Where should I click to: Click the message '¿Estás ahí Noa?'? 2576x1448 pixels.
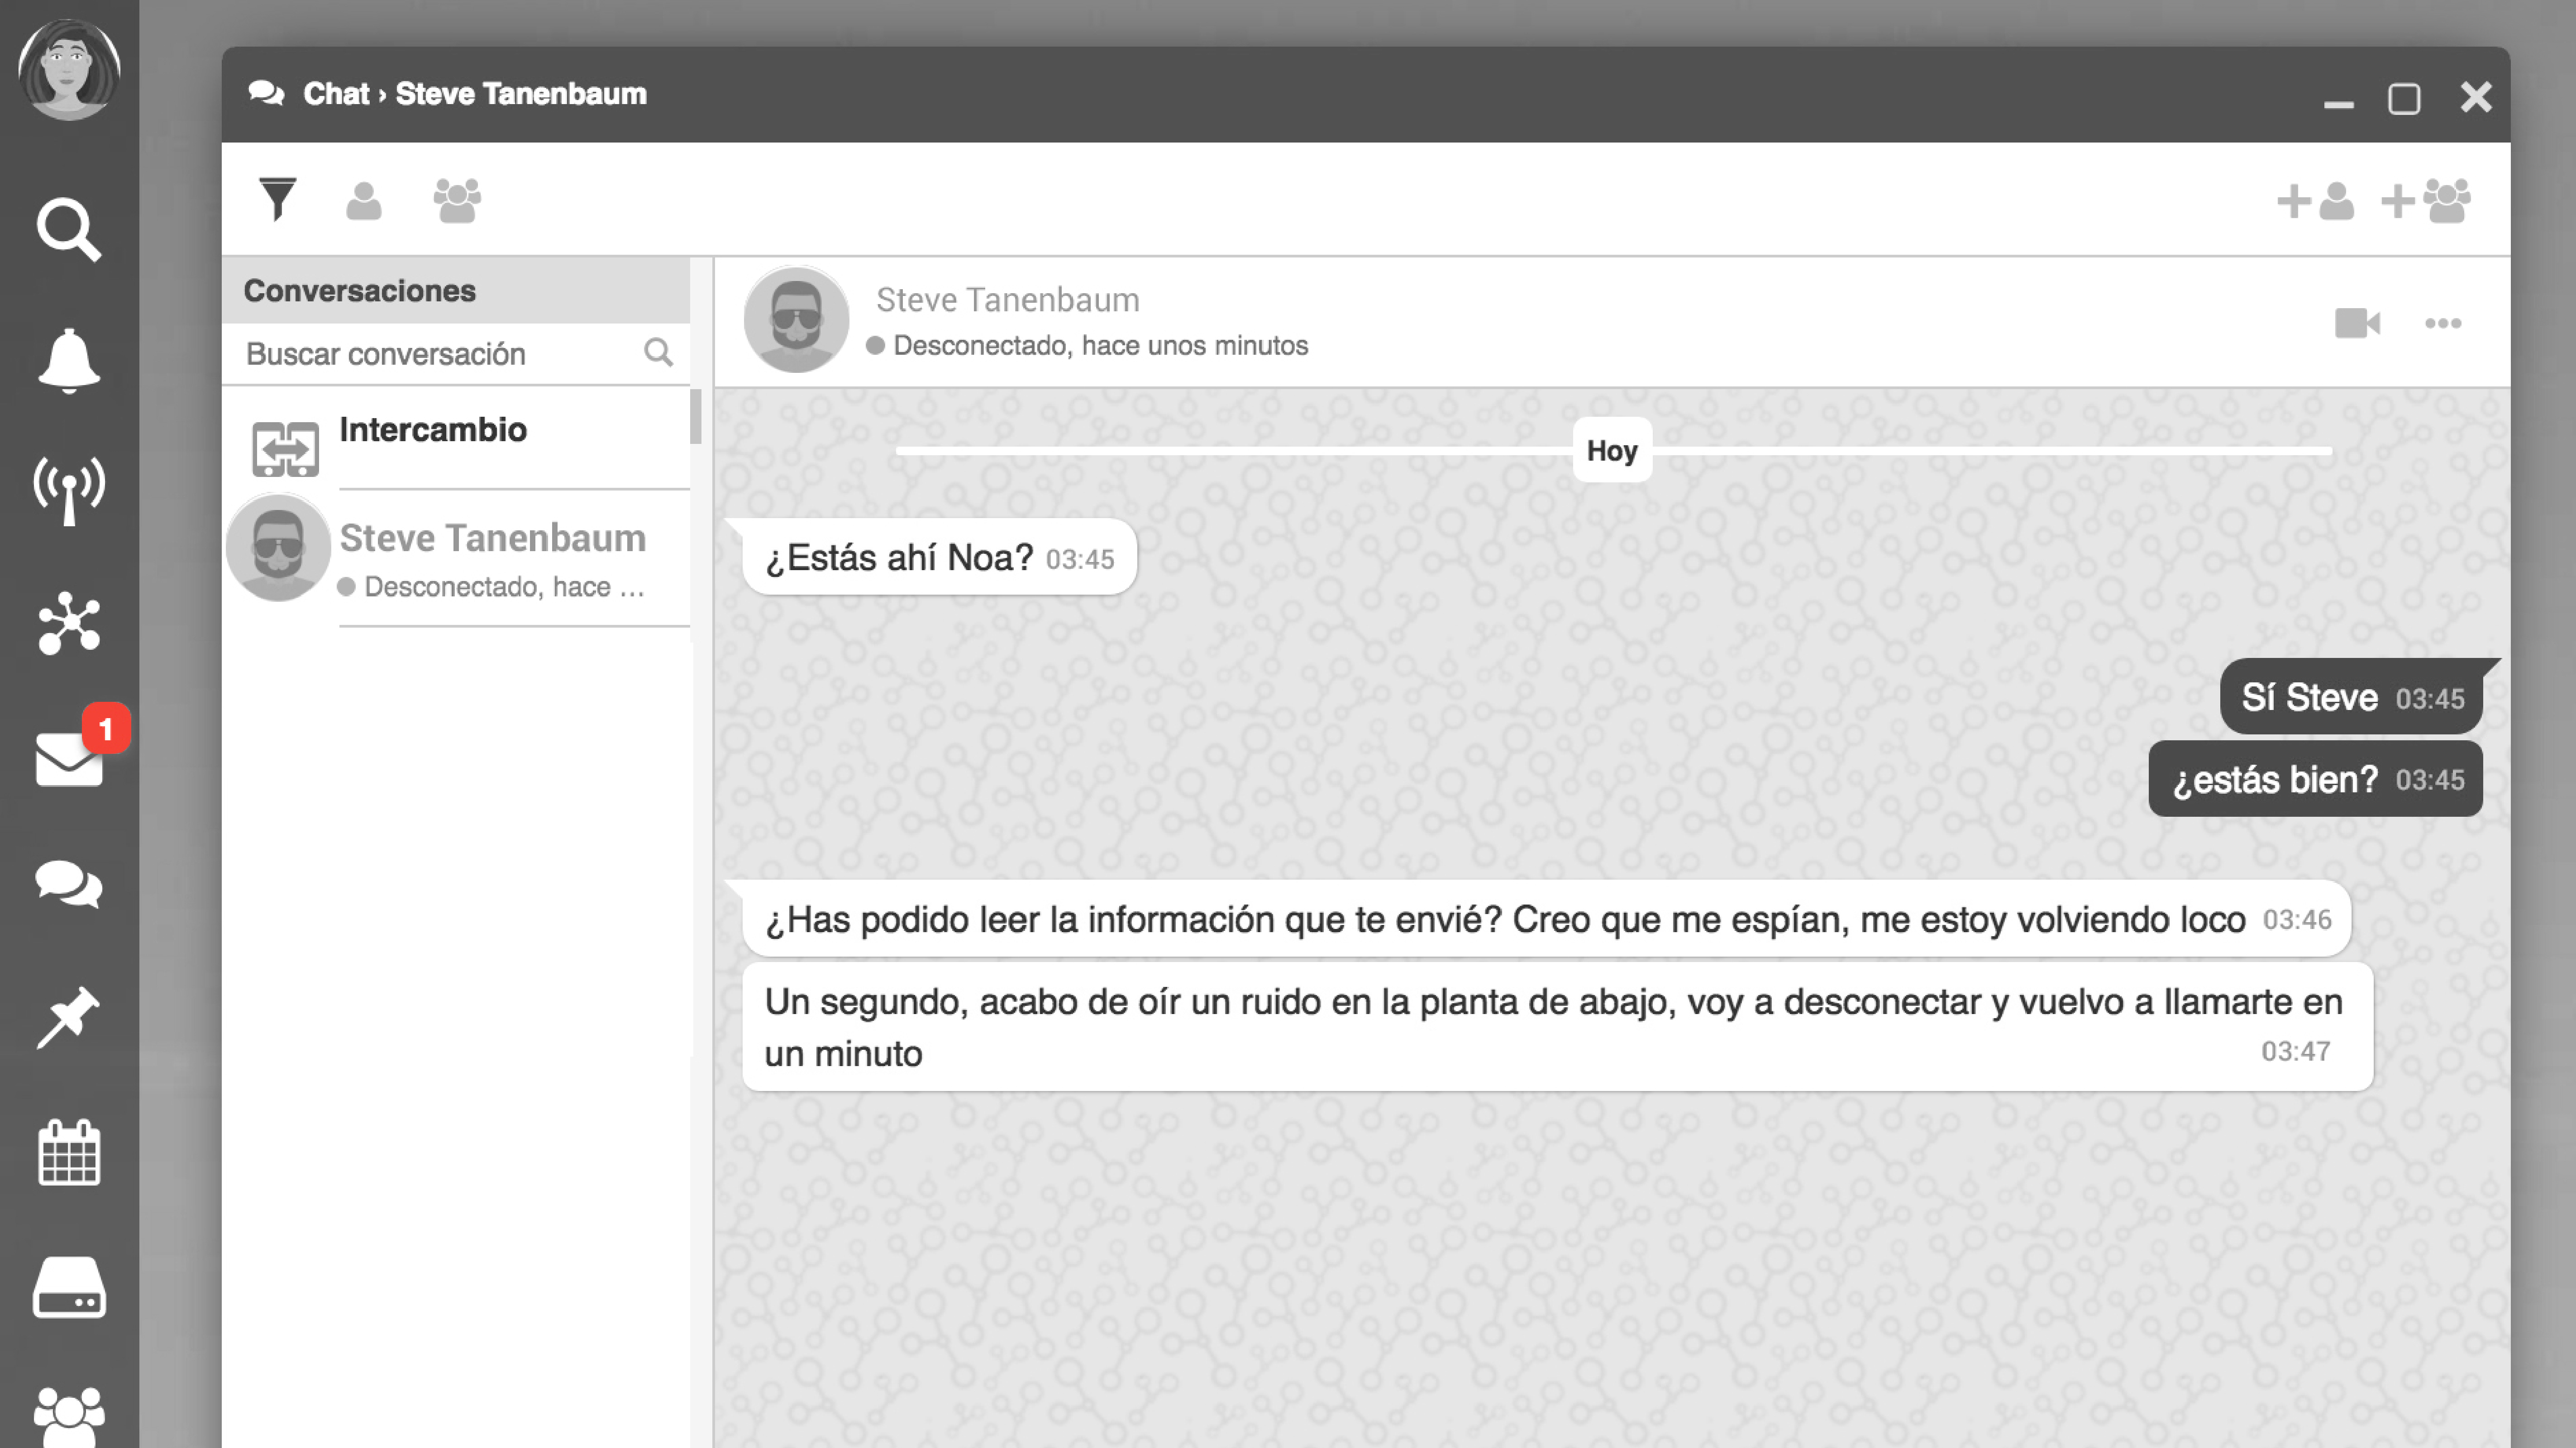point(939,557)
